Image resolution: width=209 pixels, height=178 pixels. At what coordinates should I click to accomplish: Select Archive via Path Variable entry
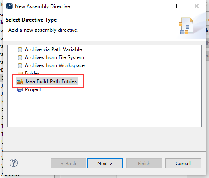point(53,49)
